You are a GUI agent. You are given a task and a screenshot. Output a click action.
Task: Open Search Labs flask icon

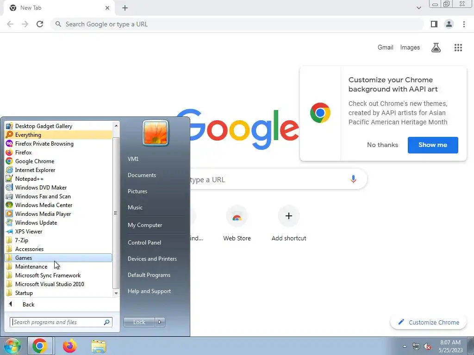(x=436, y=48)
